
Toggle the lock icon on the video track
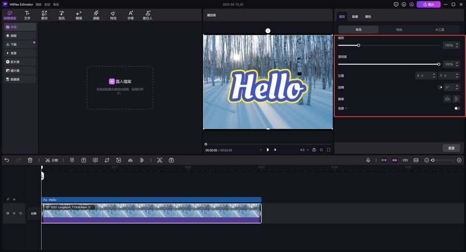coord(8,214)
